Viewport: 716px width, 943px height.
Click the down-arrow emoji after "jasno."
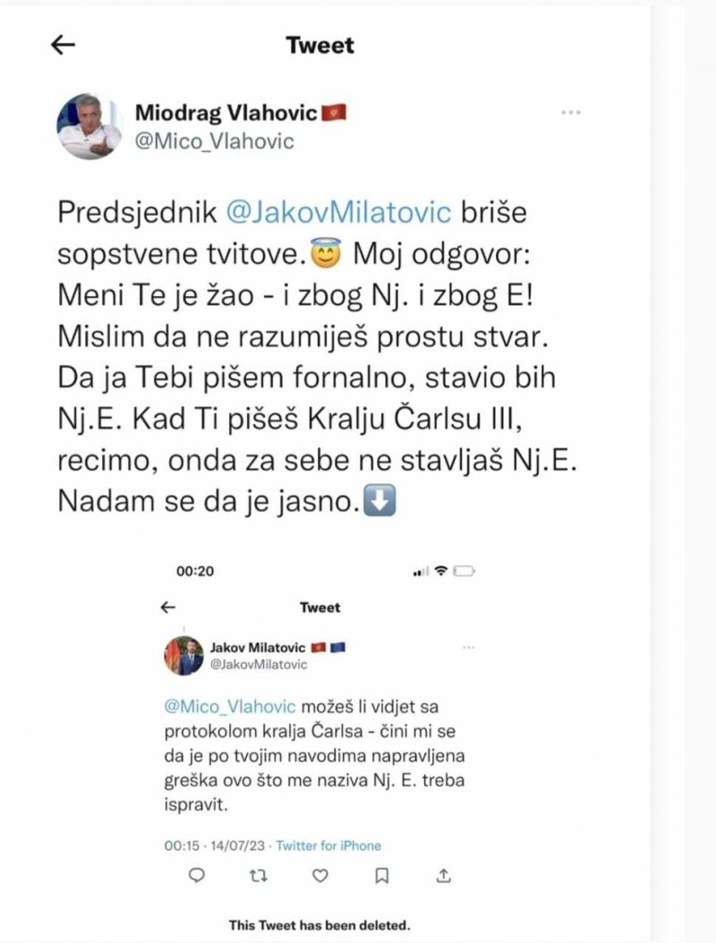pyautogui.click(x=379, y=502)
